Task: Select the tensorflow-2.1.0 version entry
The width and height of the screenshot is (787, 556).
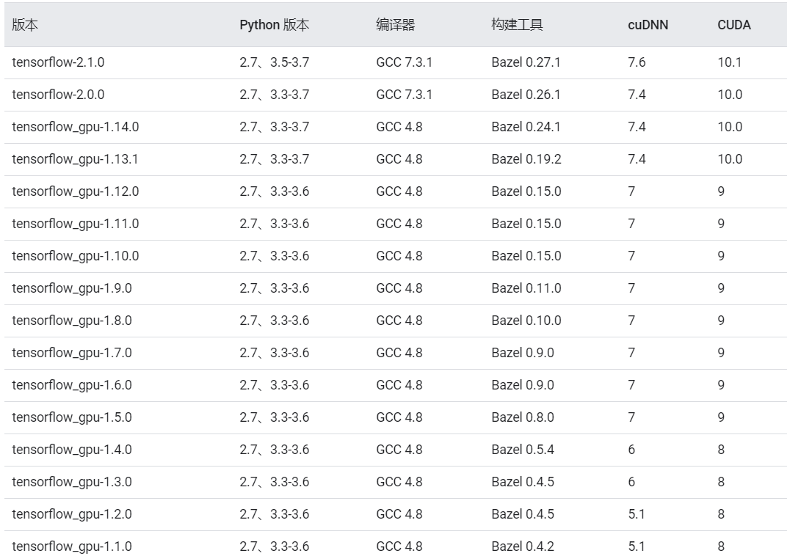Action: (x=59, y=63)
